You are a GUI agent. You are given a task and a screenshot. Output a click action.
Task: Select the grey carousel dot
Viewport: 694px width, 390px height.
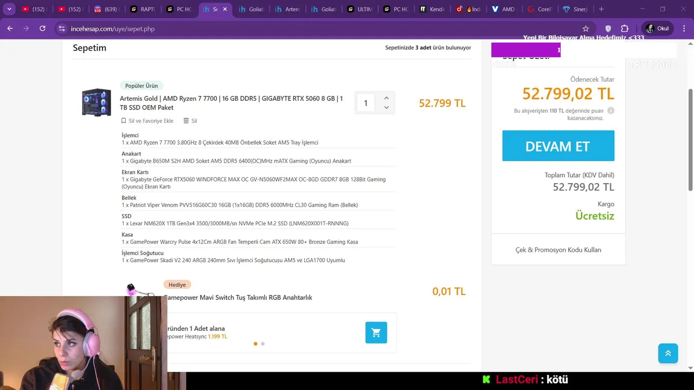pyautogui.click(x=262, y=343)
